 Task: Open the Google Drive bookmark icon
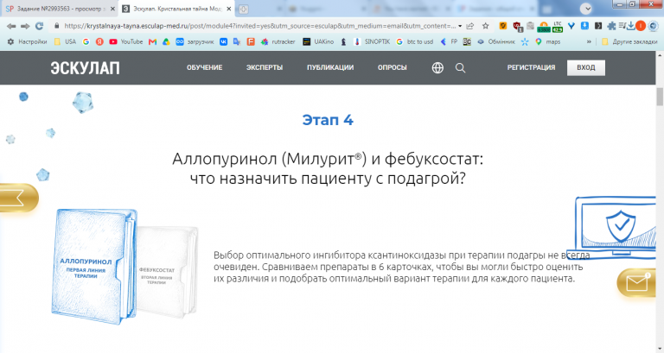[166, 41]
